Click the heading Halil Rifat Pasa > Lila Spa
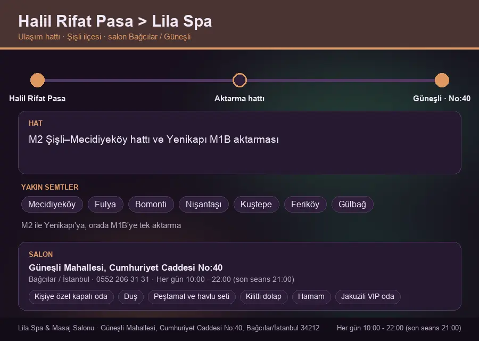Screen dimensions: 479x341 tap(115, 21)
